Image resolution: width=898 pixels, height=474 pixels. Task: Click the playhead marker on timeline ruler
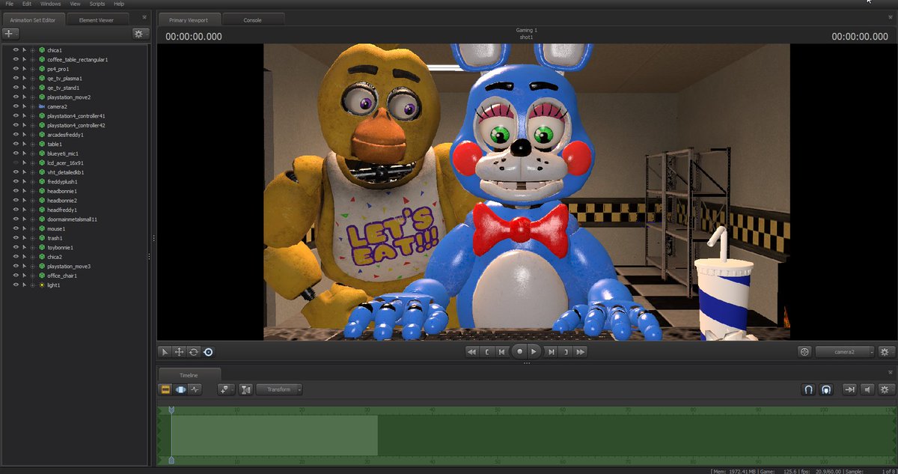[x=171, y=410]
